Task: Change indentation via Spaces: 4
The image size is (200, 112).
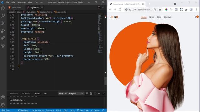Action: tap(50, 110)
